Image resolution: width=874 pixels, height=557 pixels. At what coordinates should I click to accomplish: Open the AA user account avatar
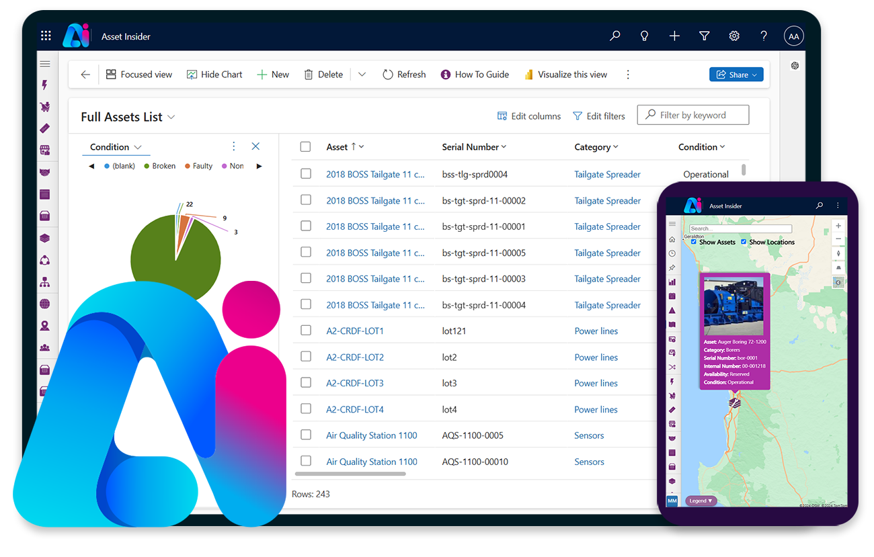tap(794, 36)
